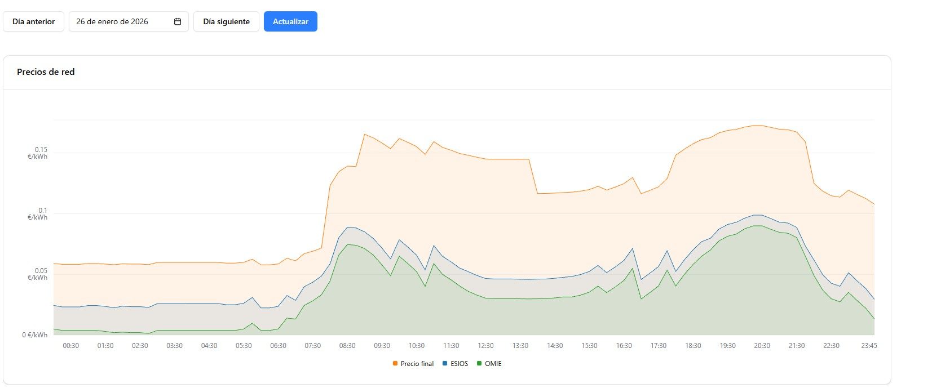Toggle the ESIOS legend series
Screen dimensions: 932x388
pyautogui.click(x=459, y=364)
